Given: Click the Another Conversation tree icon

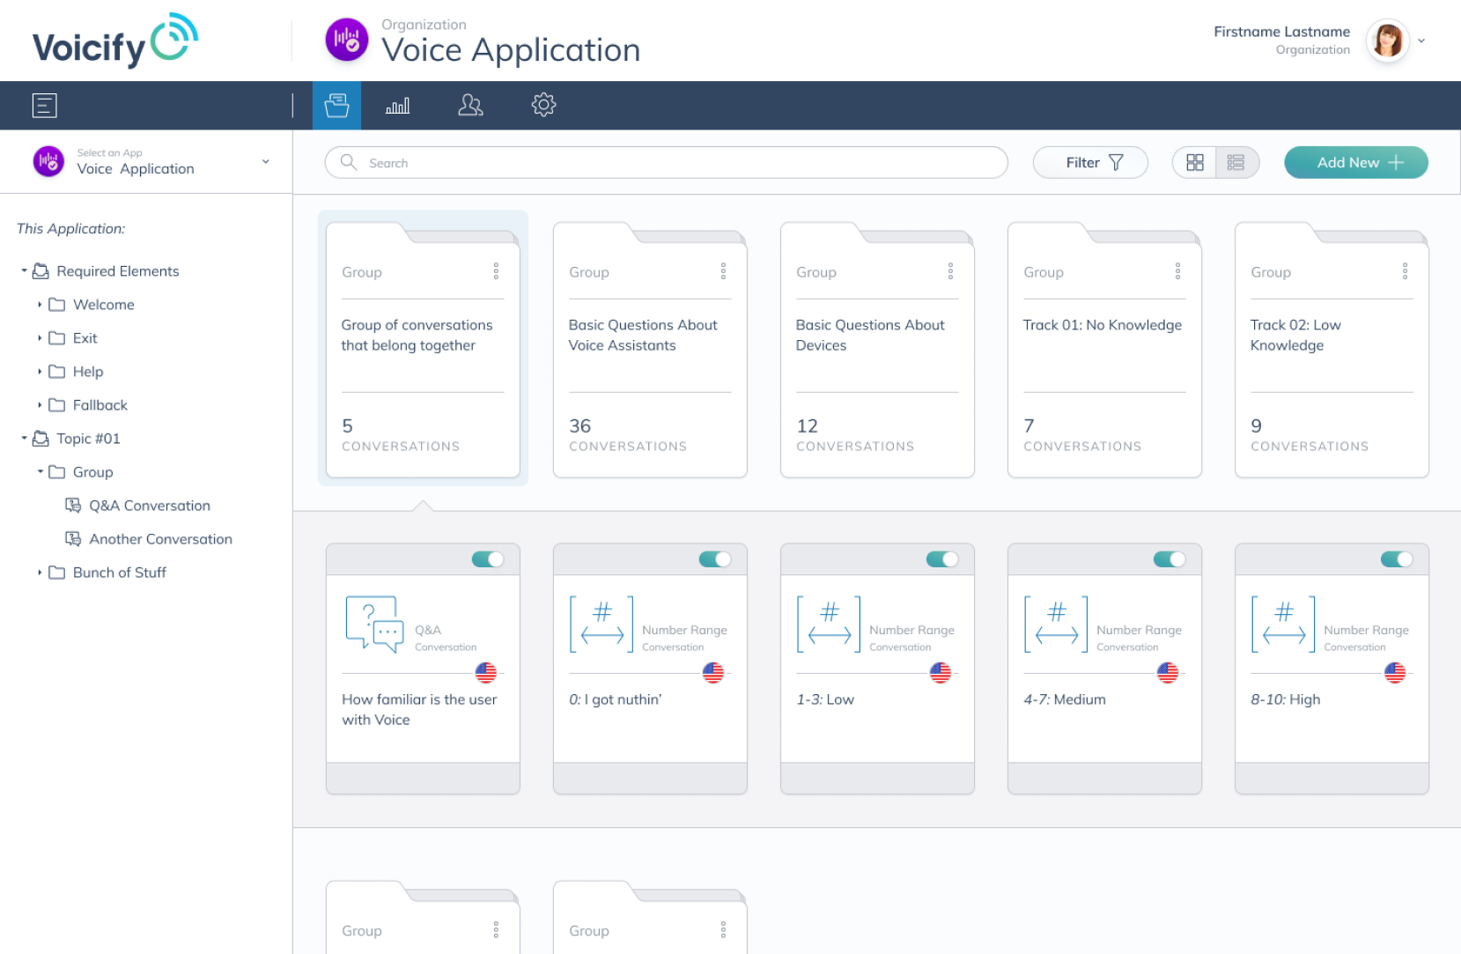Looking at the screenshot, I should 73,539.
